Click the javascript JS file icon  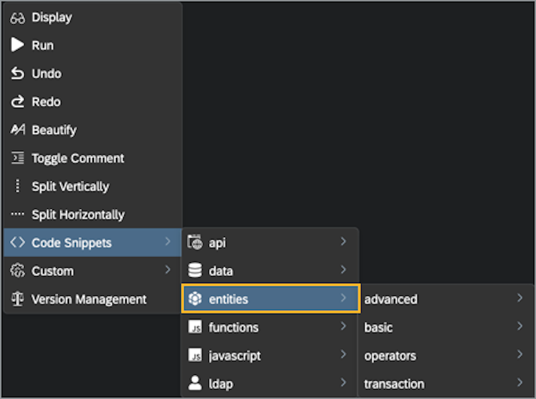(x=195, y=355)
